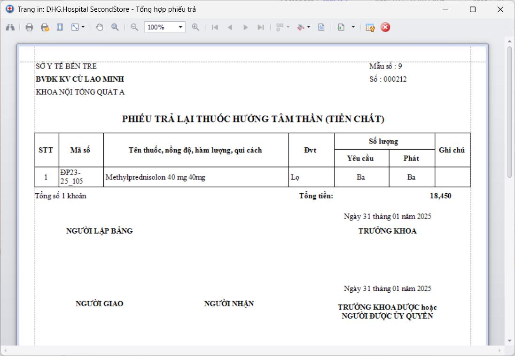Go to the previous page
Image resolution: width=515 pixels, height=356 pixels.
pos(230,27)
